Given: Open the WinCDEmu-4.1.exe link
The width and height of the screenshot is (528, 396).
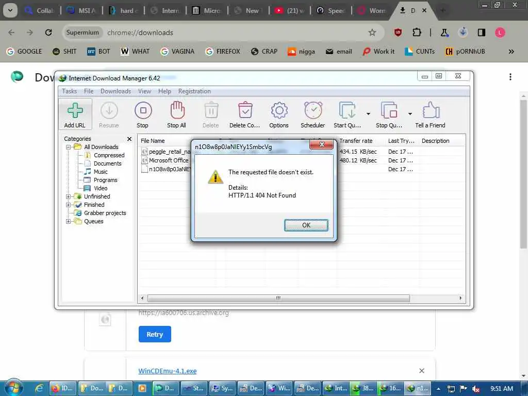Looking at the screenshot, I should coord(168,371).
